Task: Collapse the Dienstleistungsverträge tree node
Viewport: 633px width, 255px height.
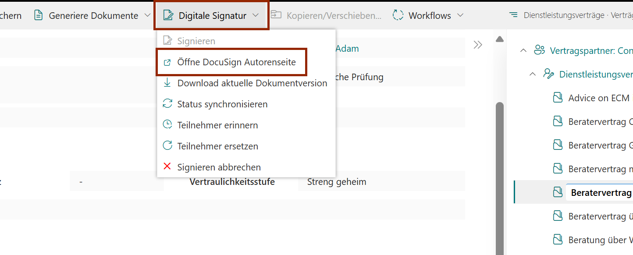Action: click(532, 74)
